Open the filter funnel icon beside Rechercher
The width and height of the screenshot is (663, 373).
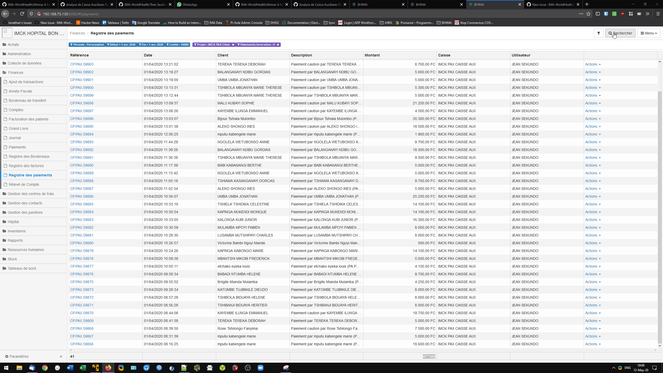[x=599, y=33]
